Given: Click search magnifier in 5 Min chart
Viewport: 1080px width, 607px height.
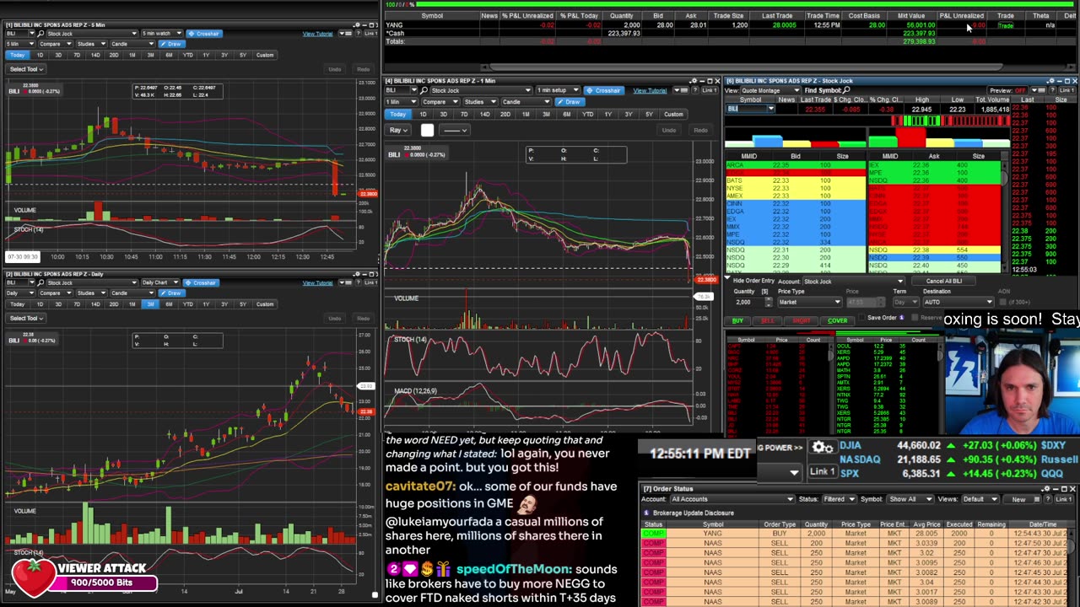Looking at the screenshot, I should [x=40, y=34].
